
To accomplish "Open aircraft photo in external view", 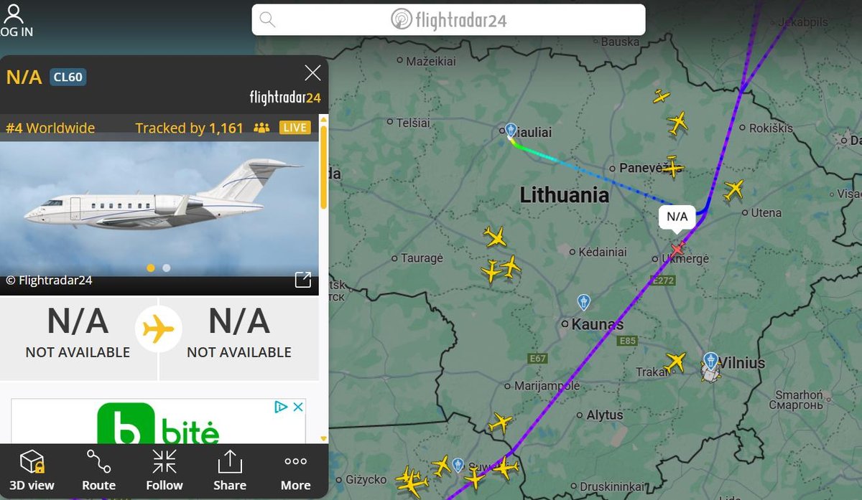I will pos(302,280).
